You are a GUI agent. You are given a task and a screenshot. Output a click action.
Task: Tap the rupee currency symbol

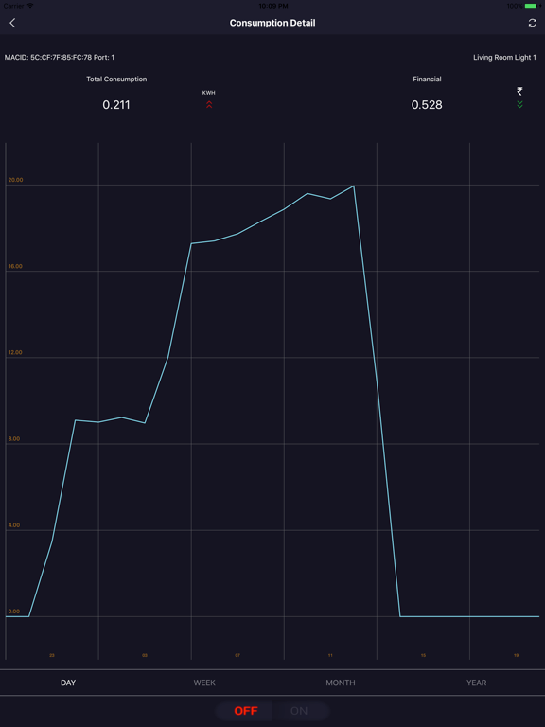tap(519, 91)
